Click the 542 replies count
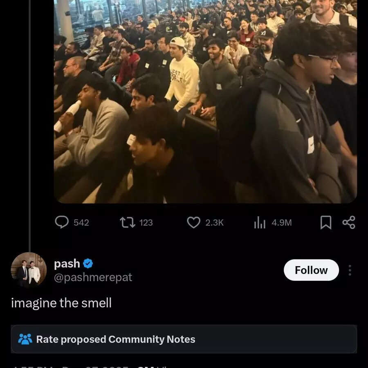368x368 pixels. coord(81,222)
